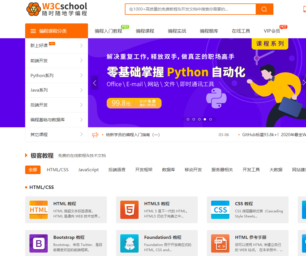
Task: Open the Foundation5 教程 title link
Action: (163, 237)
